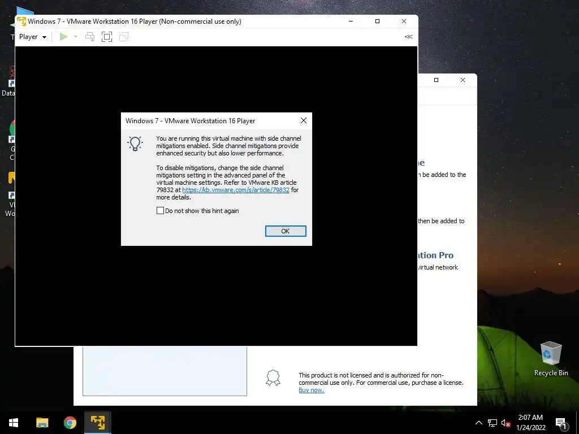Click the VMware icon in window title bar
Screen dimensions: 579x434
tap(21, 21)
